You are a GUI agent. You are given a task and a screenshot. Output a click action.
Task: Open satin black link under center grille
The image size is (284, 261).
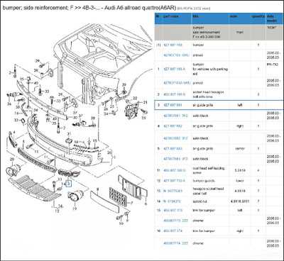tap(175, 159)
